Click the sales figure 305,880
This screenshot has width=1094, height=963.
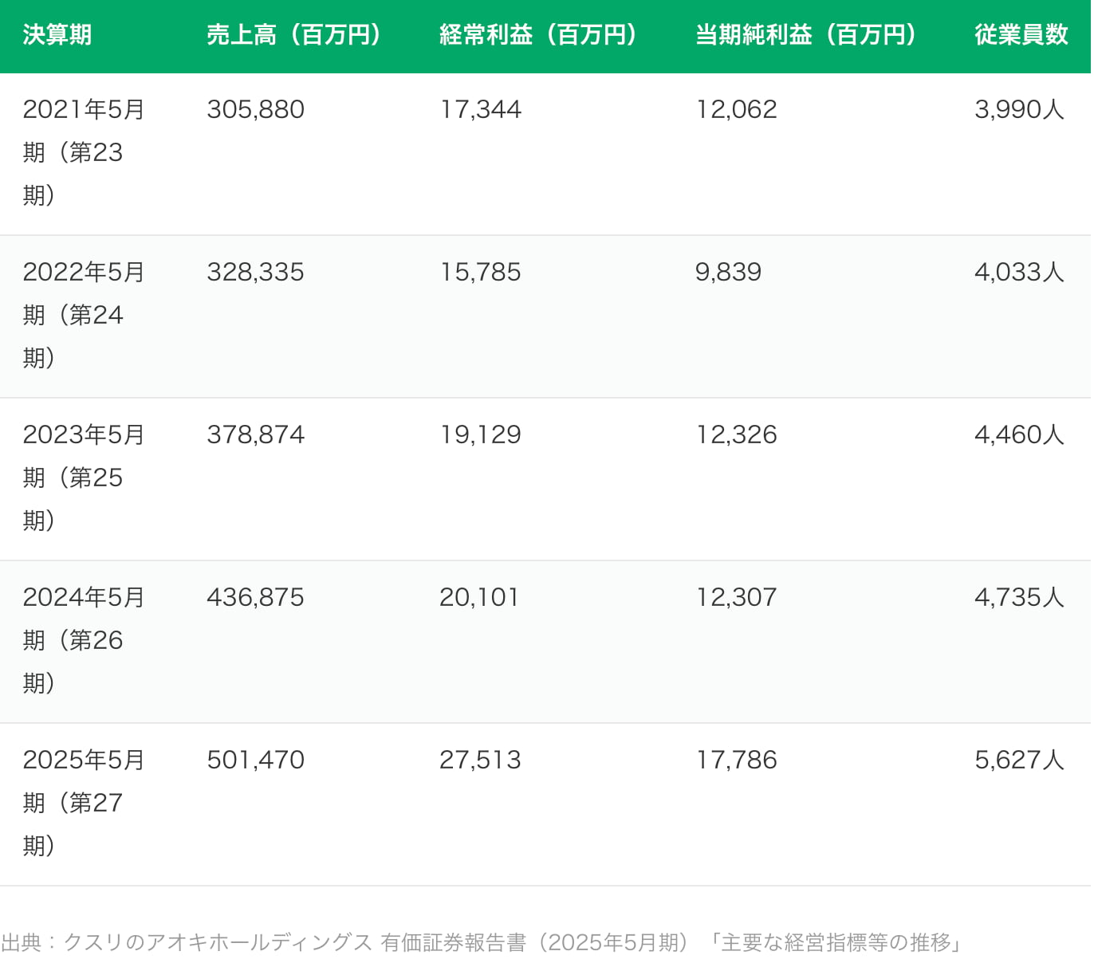pos(256,109)
